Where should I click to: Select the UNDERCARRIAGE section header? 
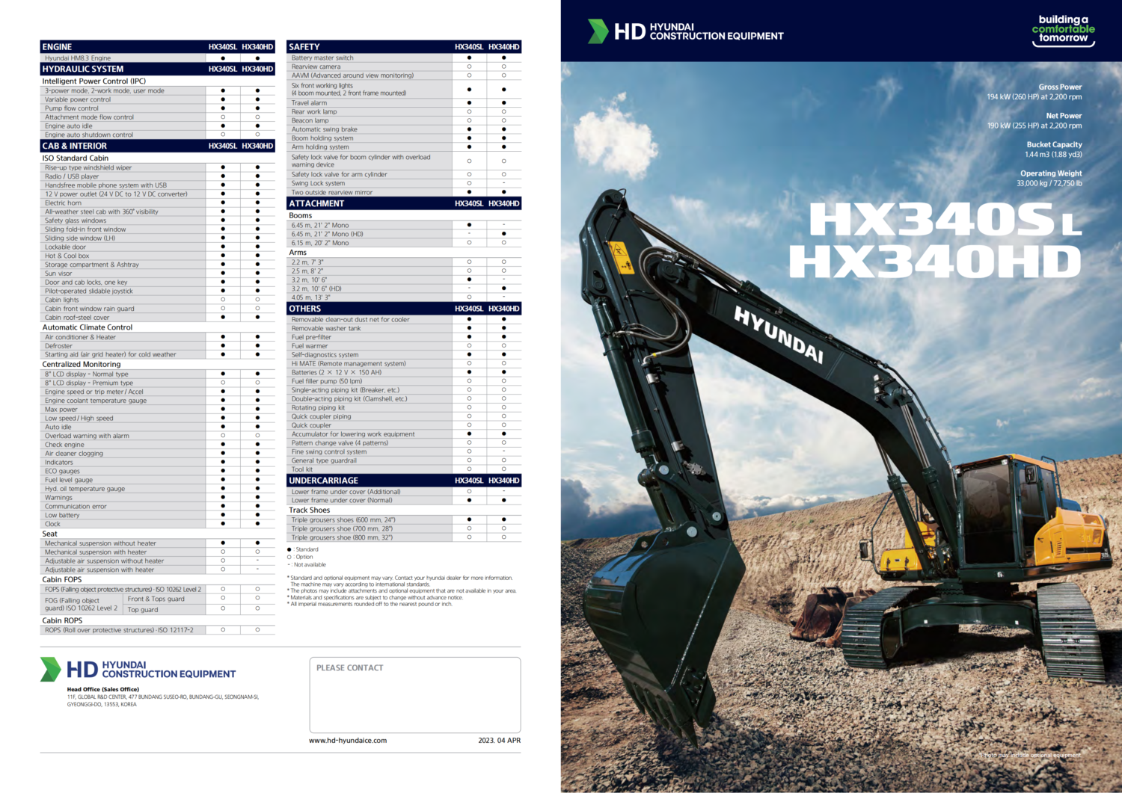[404, 481]
